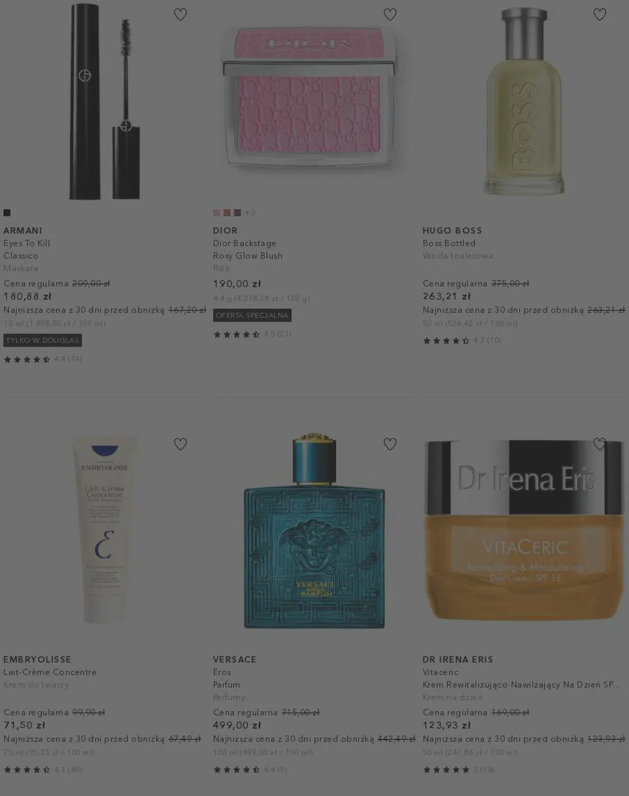Save Embryolisse Lait-Crème to wishlist via heart
The image size is (629, 796).
[180, 444]
